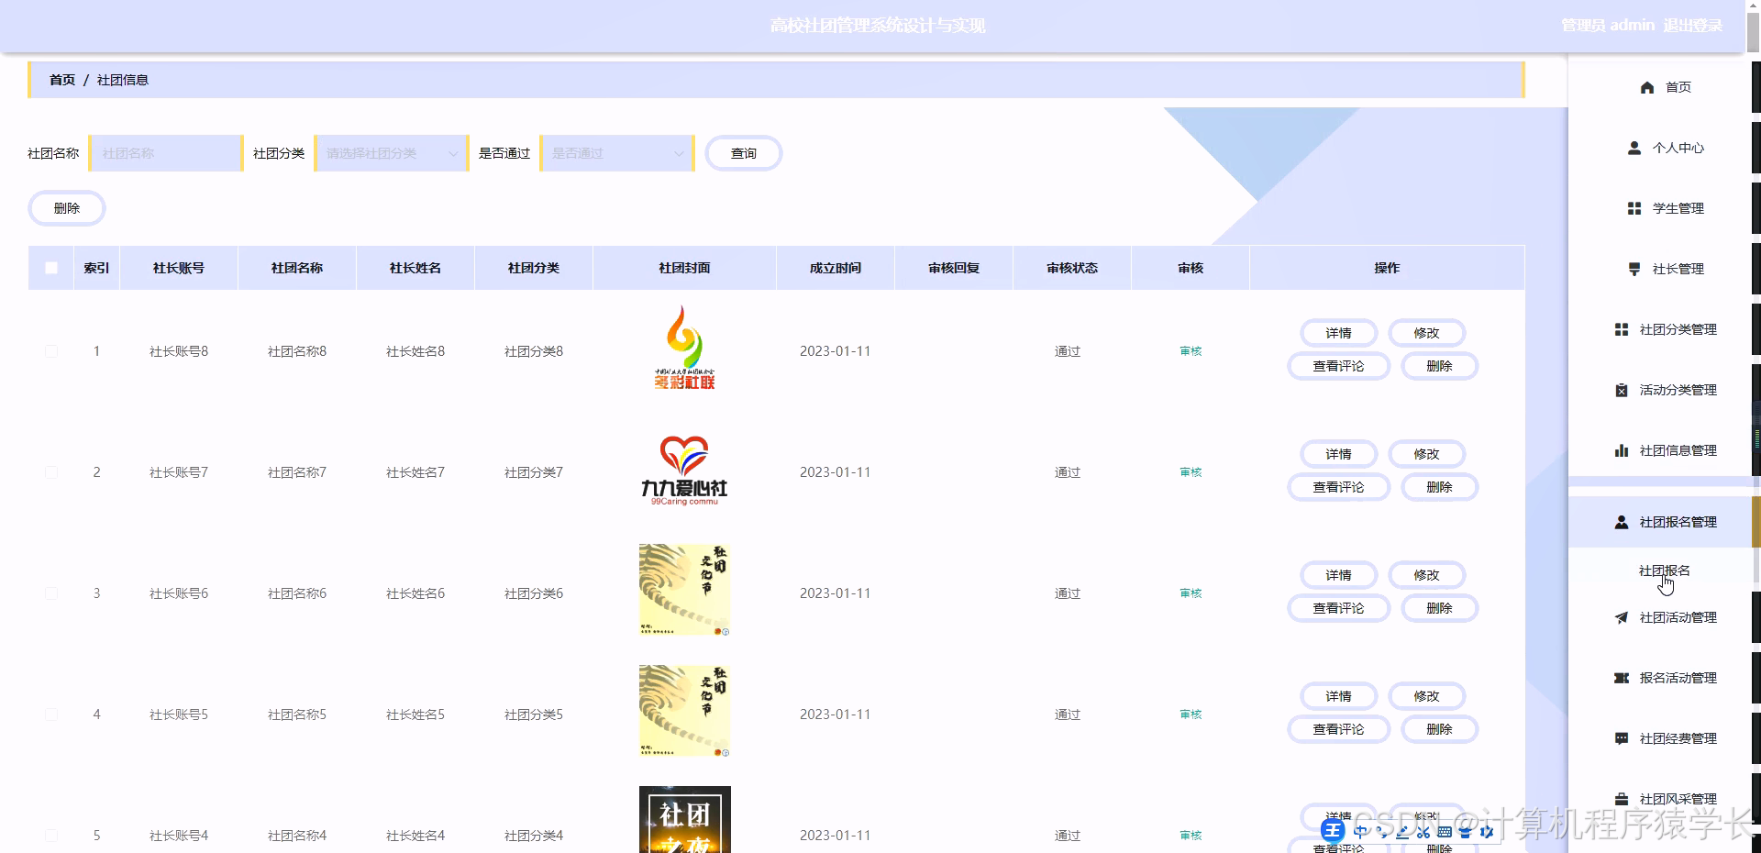Click 查看评论 for 社团名称7
The width and height of the screenshot is (1761, 853).
[1338, 487]
